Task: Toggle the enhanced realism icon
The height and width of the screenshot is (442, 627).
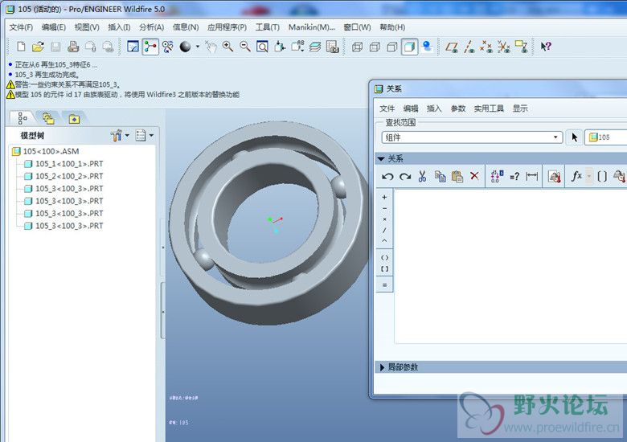Action: (x=427, y=47)
